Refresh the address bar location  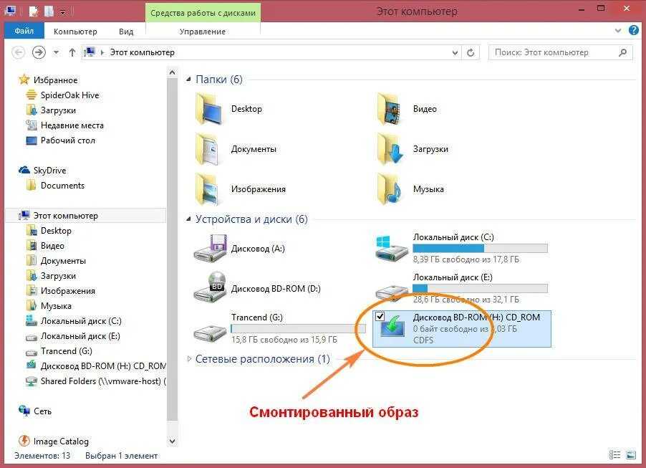pos(471,52)
